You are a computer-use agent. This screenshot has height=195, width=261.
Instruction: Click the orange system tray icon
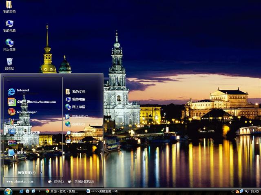(237, 191)
